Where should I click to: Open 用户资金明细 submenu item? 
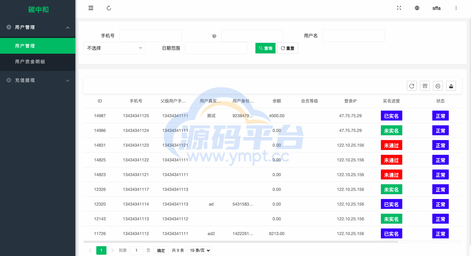pos(38,62)
